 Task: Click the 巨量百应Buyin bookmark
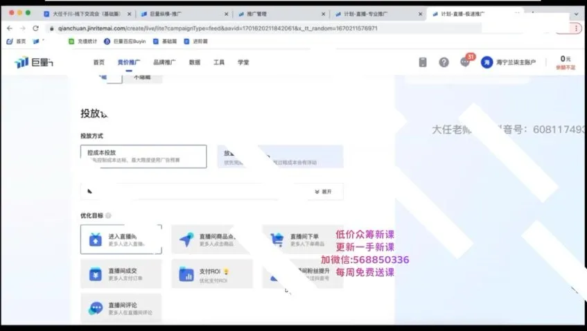(x=125, y=42)
